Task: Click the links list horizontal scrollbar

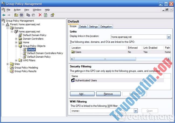Action: click(x=118, y=59)
